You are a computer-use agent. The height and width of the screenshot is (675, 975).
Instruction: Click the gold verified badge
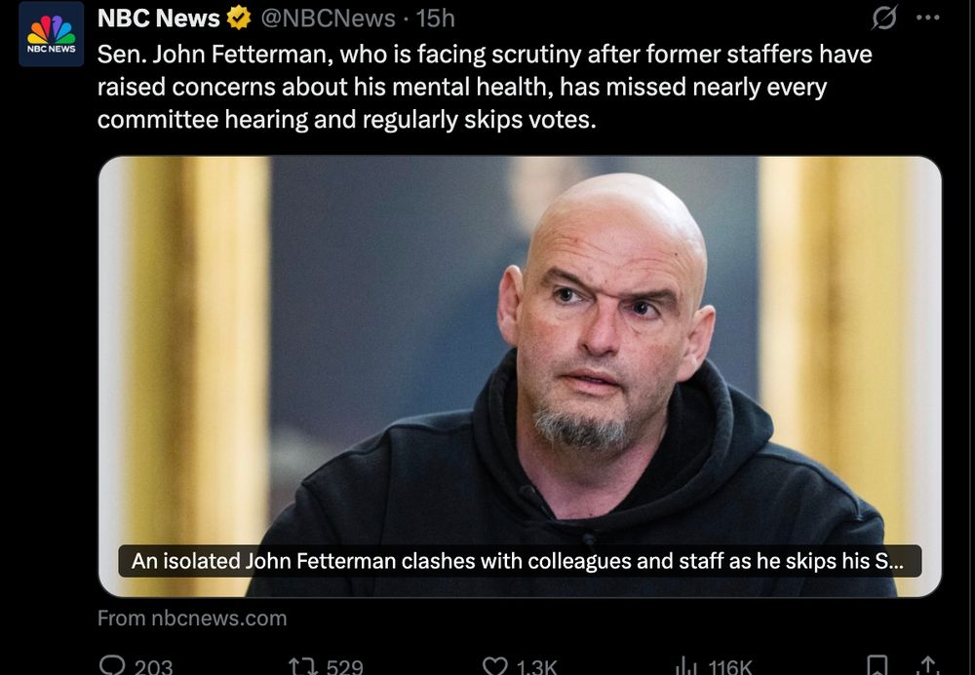click(238, 18)
